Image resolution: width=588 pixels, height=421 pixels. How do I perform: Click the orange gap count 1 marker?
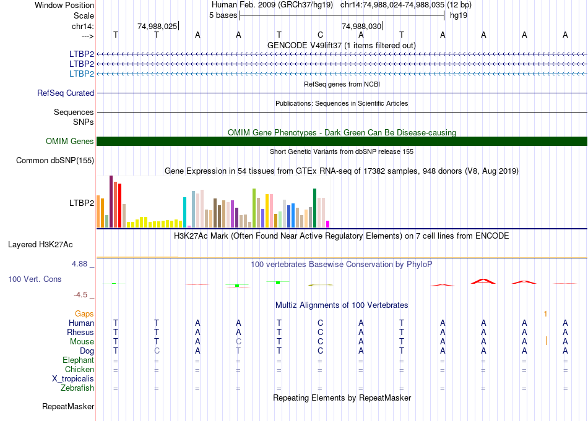pos(546,314)
